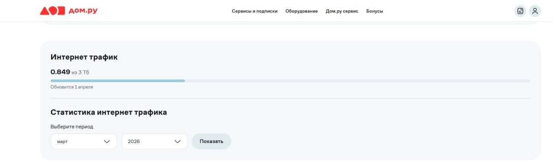Click the Выберите период label
The image size is (553, 162).
72,127
